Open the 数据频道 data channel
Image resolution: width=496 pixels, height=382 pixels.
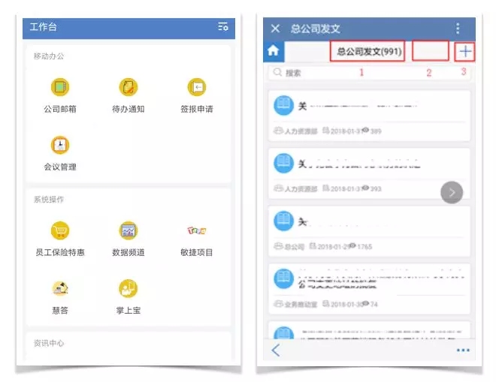129,230
